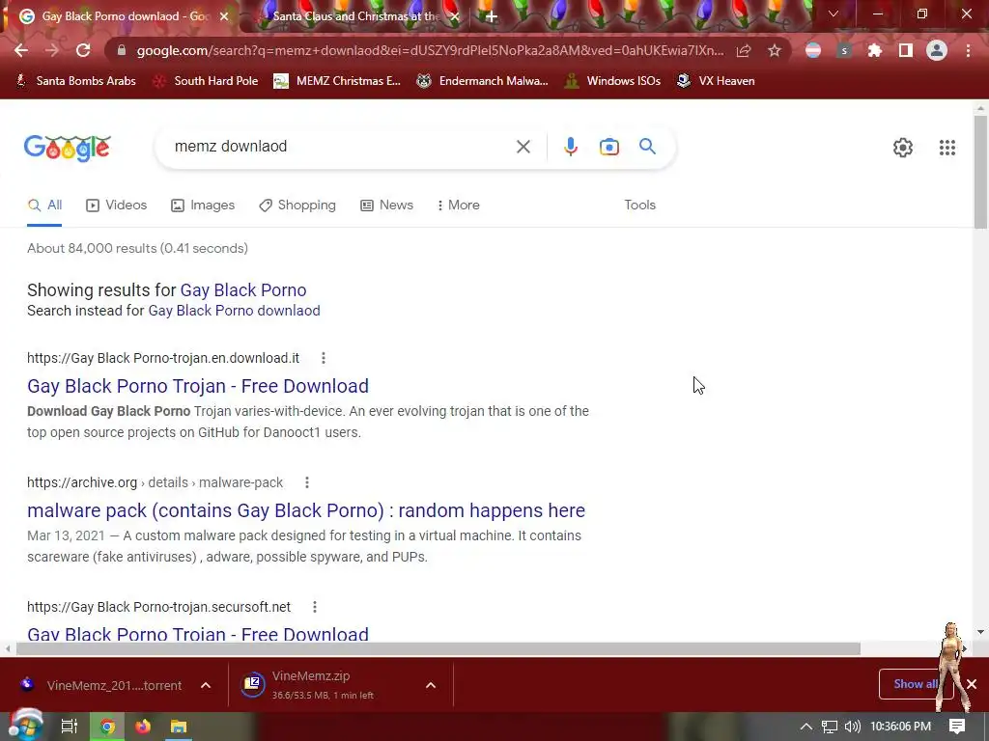
Task: Open the VX Heaven bookmark
Action: [716, 81]
